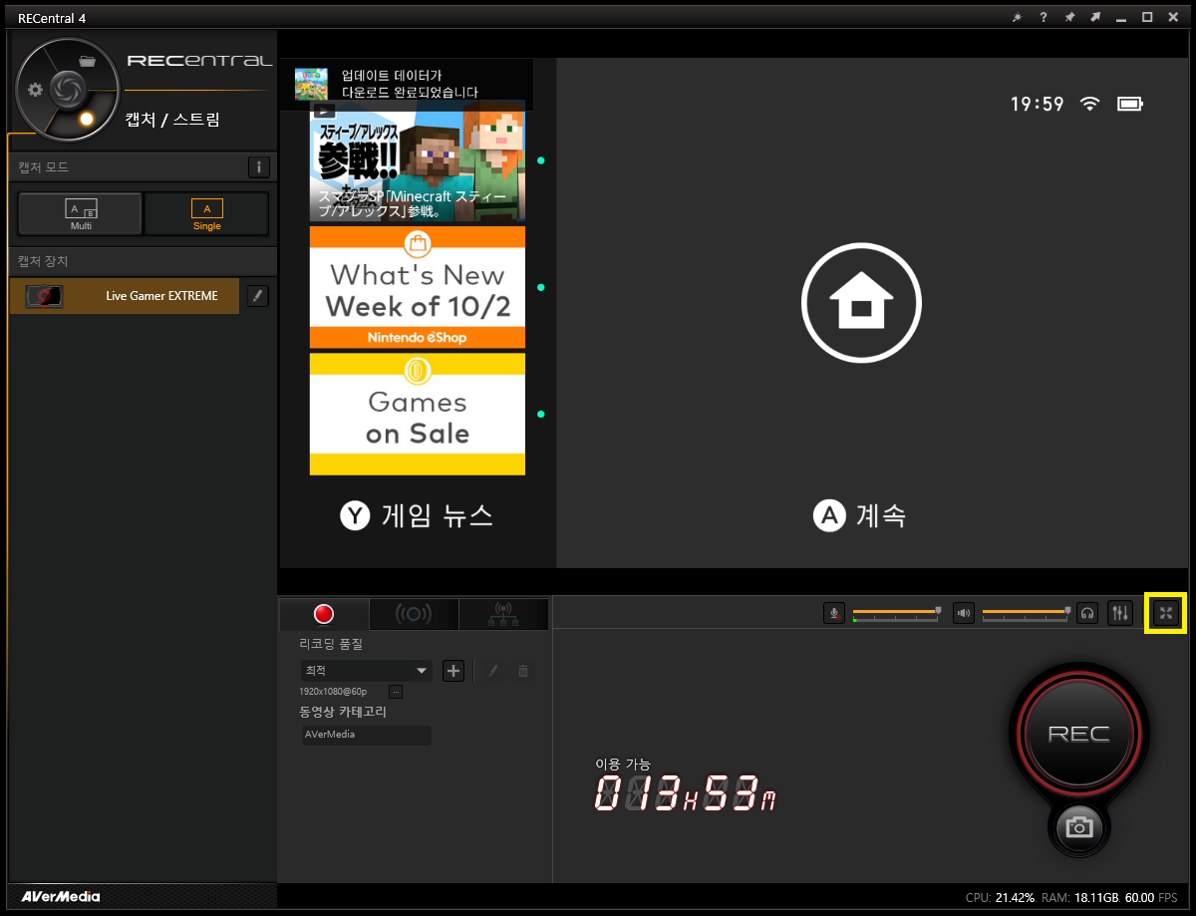Switch to the streaming tab

pos(414,614)
